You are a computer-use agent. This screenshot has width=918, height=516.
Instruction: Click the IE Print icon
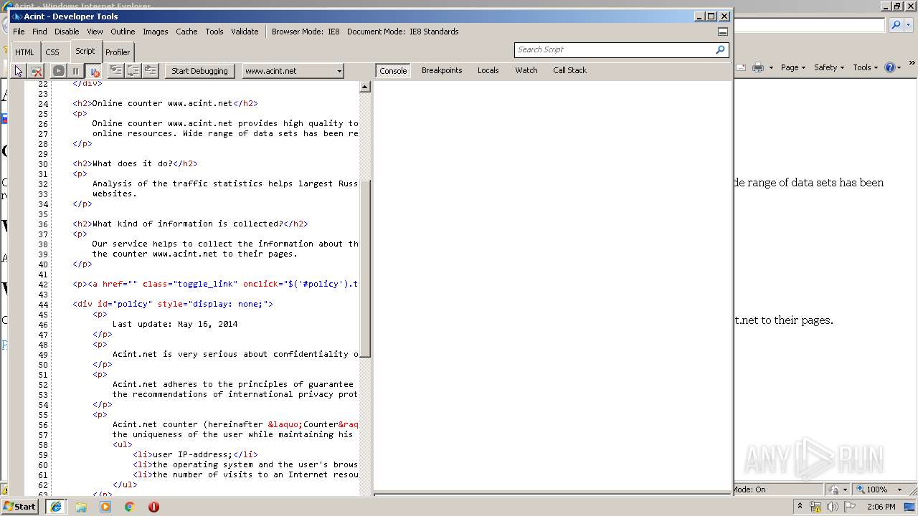click(x=757, y=67)
